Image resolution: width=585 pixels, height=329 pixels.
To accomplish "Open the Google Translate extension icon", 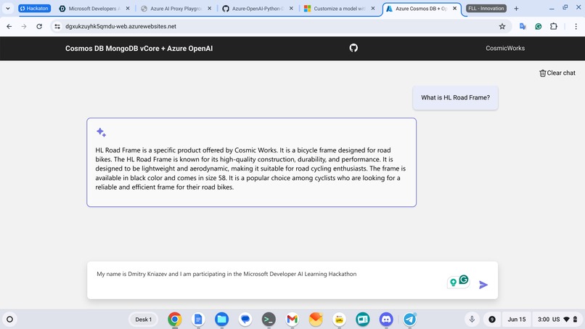I will [x=523, y=27].
